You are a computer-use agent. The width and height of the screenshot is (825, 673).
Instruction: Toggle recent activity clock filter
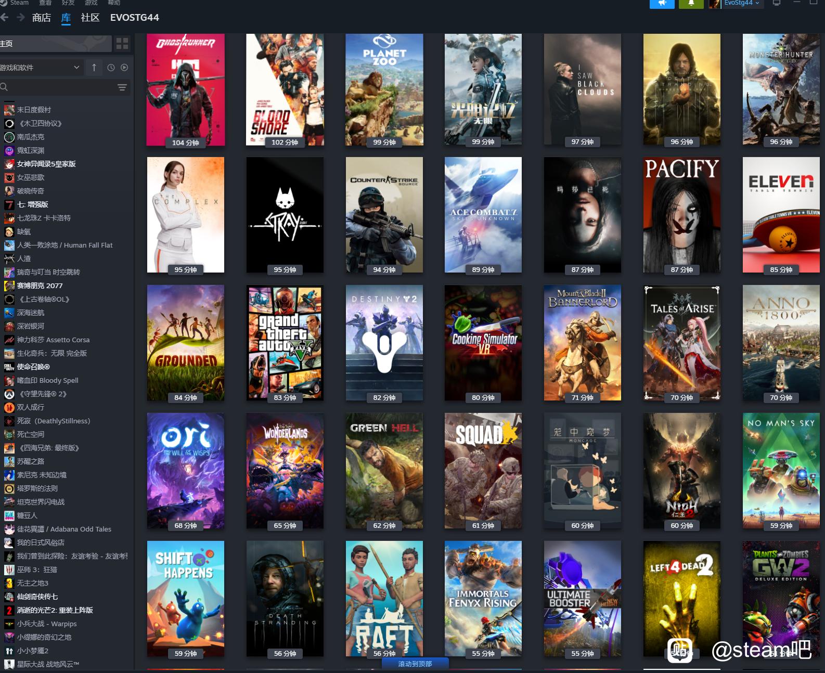point(111,68)
